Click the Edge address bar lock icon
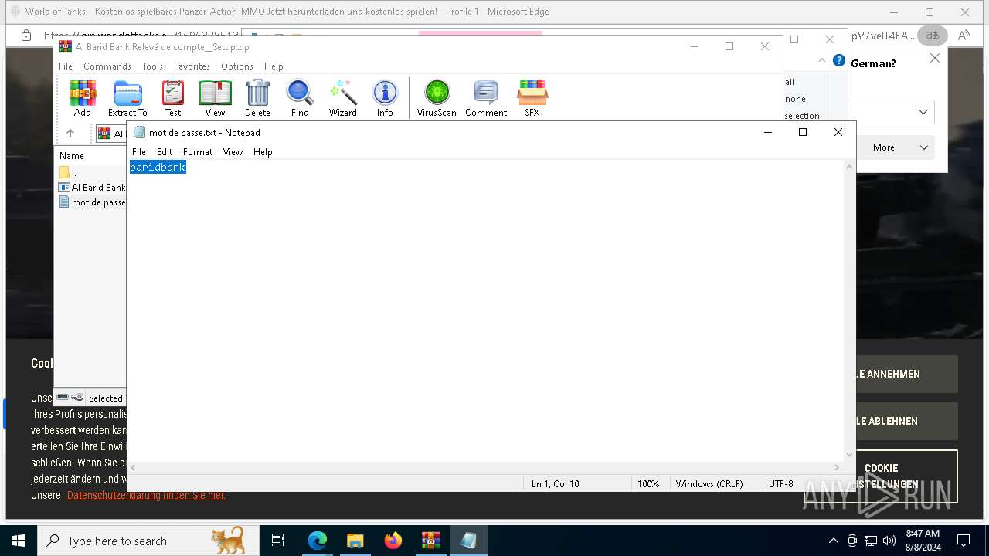This screenshot has height=556, width=989. pyautogui.click(x=26, y=36)
